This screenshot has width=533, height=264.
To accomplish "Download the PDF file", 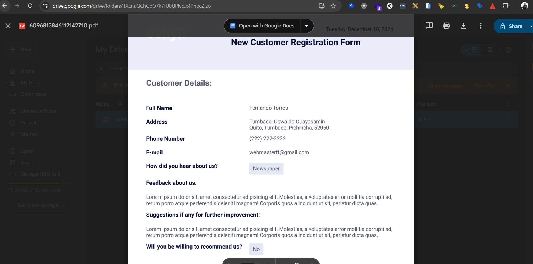I will (x=463, y=26).
